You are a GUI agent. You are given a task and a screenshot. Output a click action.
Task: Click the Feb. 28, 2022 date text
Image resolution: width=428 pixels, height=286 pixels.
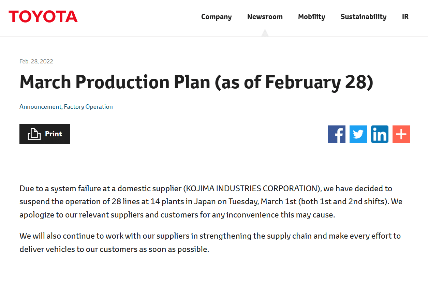pos(36,61)
